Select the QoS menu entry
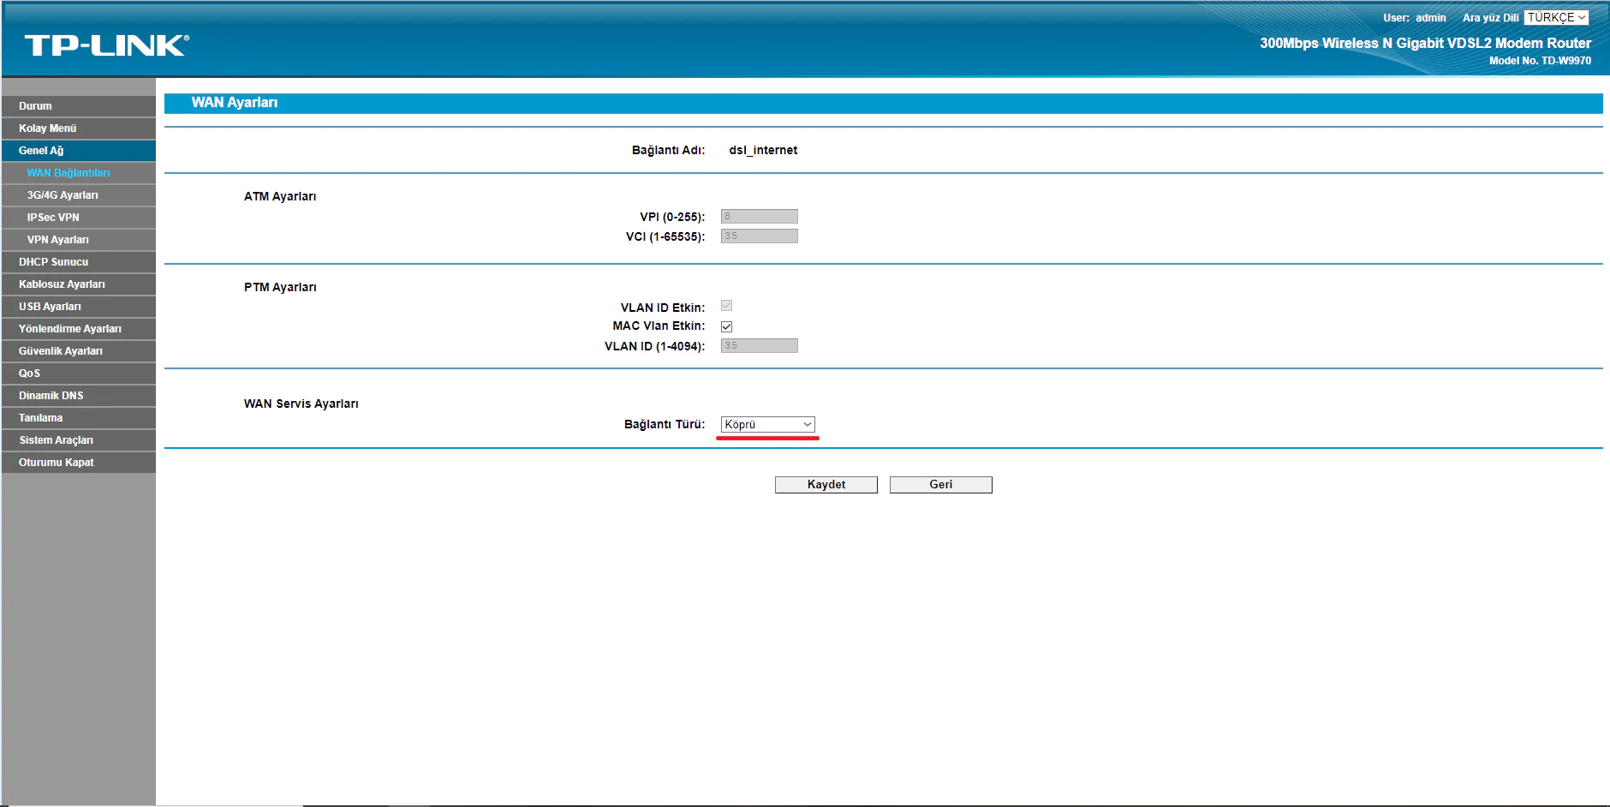 click(30, 373)
